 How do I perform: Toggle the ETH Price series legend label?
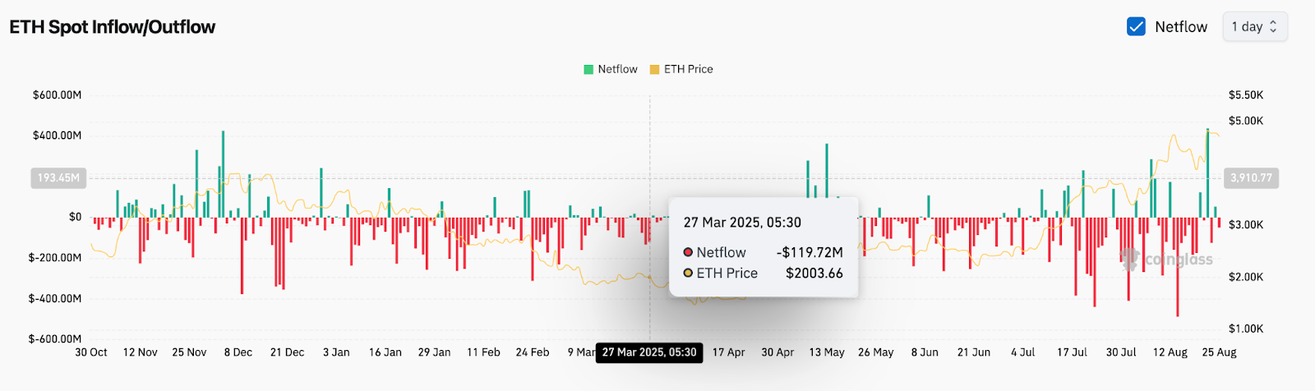688,70
